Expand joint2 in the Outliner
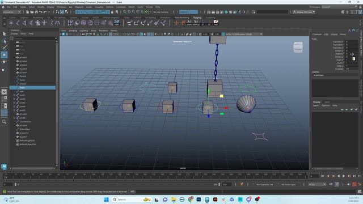Image resolution: width=363 pixels, height=204 pixels. pos(14,99)
